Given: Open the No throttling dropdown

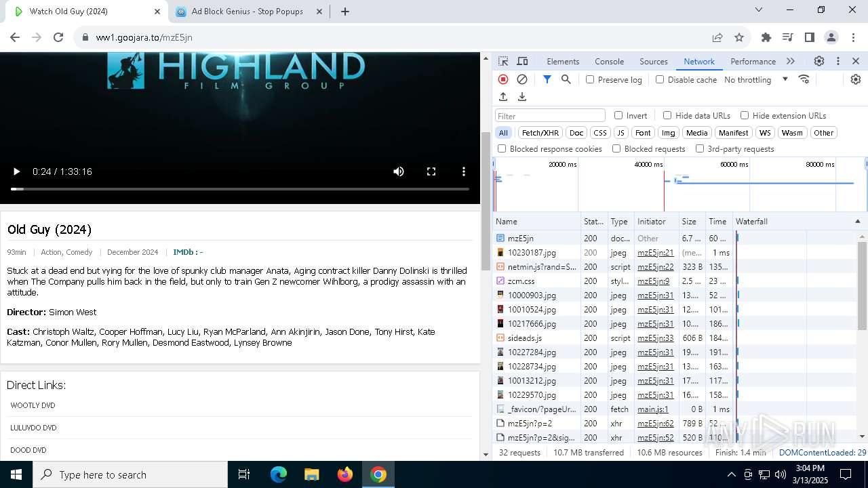Looking at the screenshot, I should [756, 79].
